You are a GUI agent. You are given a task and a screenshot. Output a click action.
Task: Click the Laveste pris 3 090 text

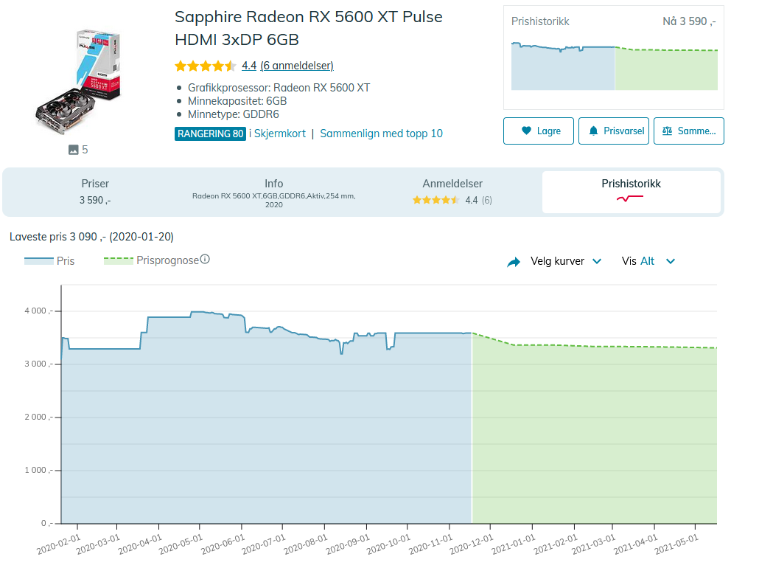(x=91, y=237)
